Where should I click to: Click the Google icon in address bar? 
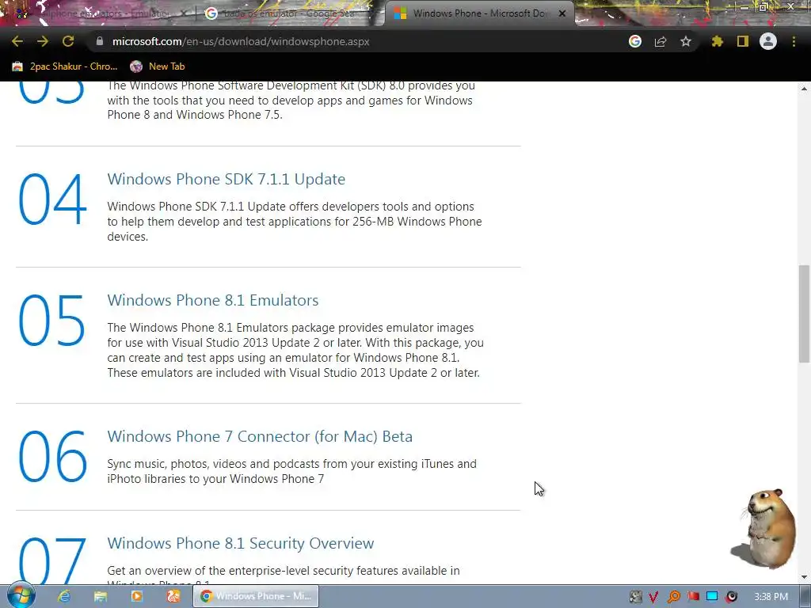coord(635,41)
